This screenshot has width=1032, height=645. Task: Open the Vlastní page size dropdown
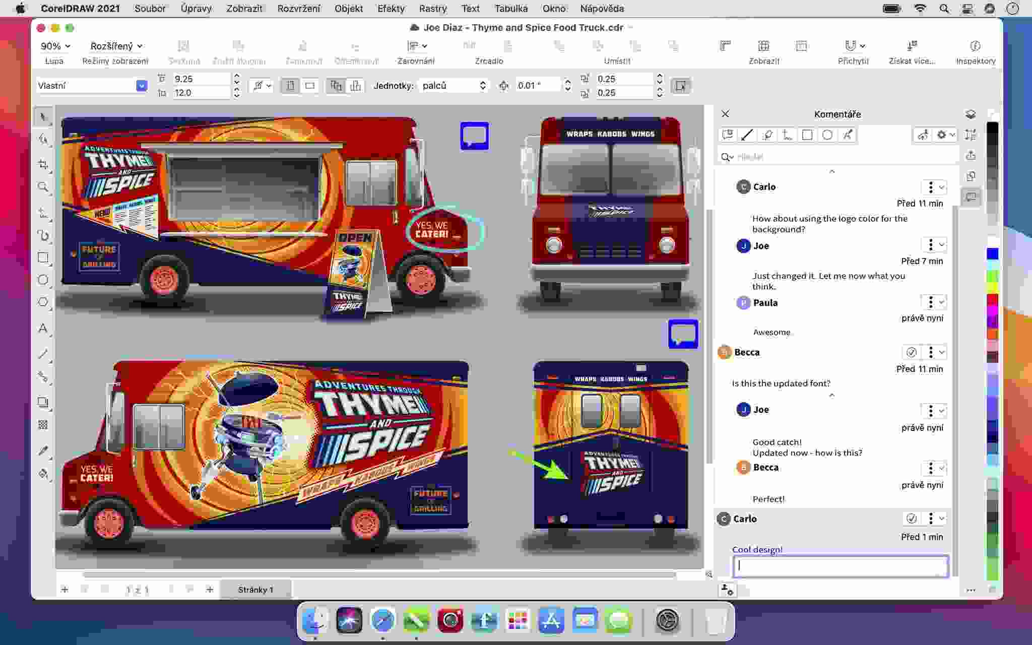click(142, 86)
